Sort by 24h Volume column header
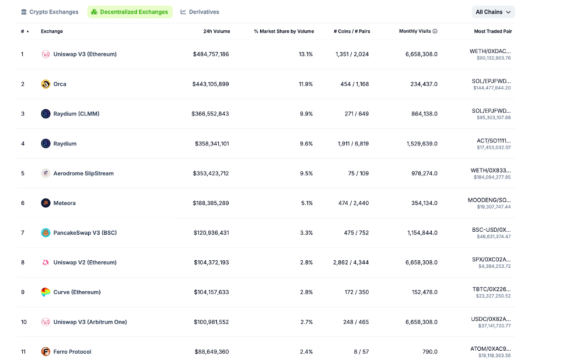 (216, 32)
